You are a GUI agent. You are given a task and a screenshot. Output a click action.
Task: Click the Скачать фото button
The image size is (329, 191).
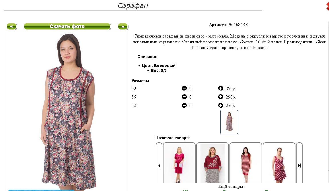pyautogui.click(x=67, y=27)
